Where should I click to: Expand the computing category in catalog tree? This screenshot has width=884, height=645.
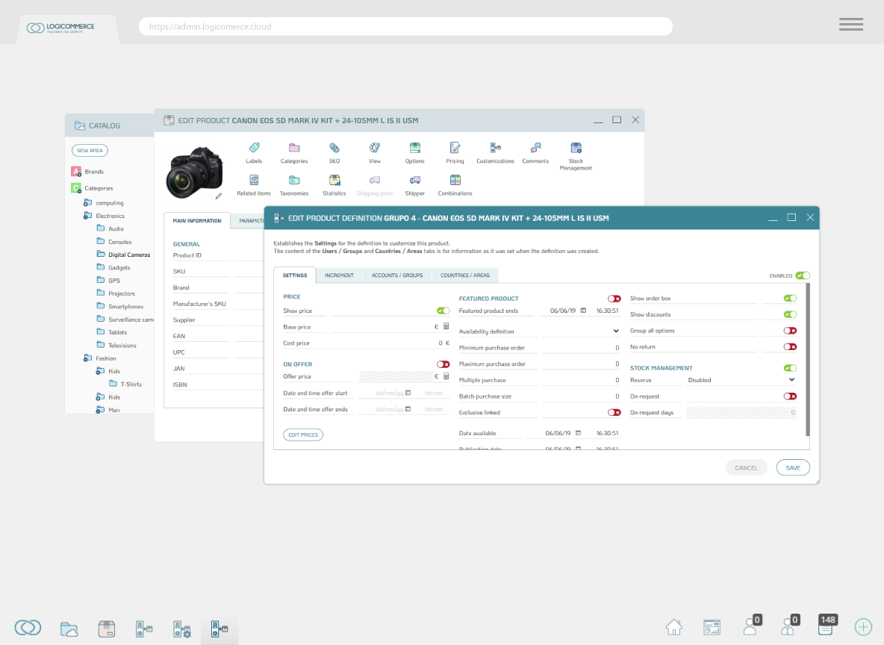[87, 202]
